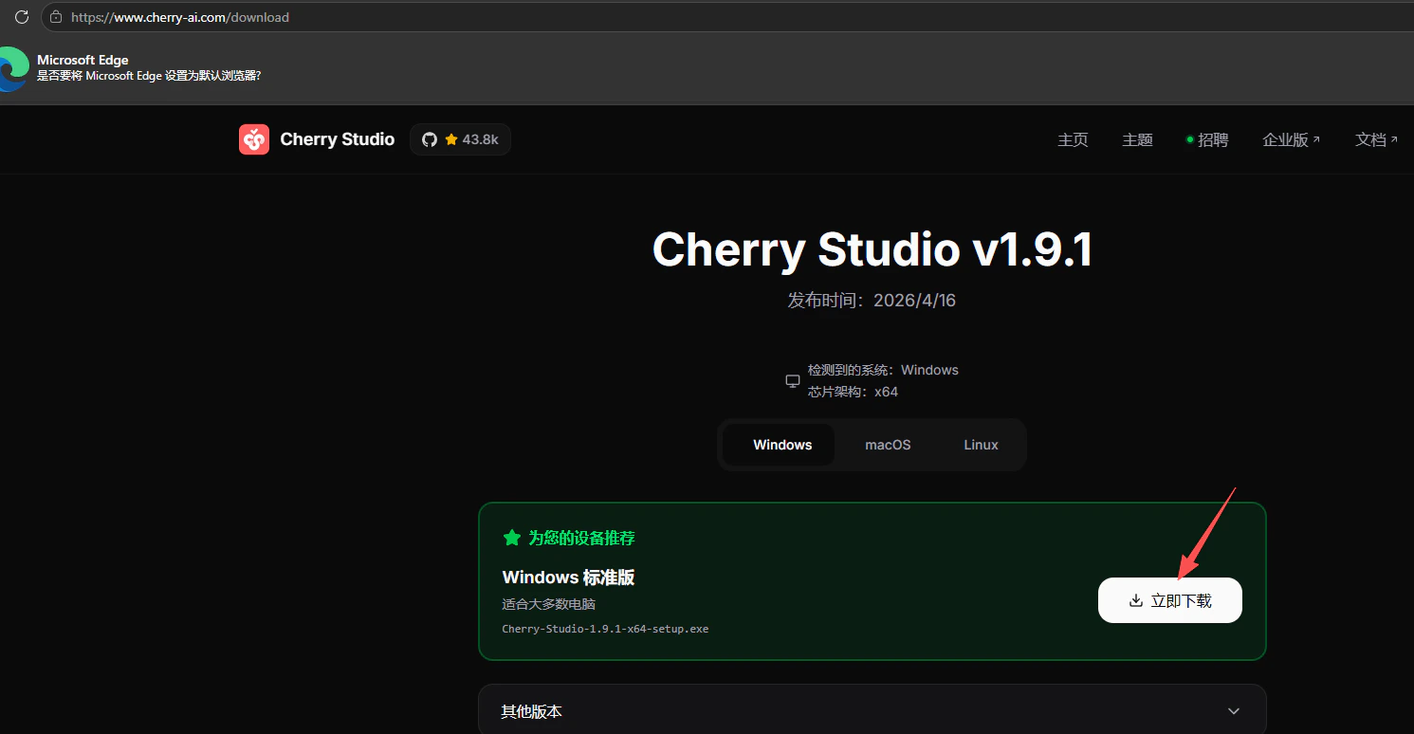Click the 为您的设备推荐 label
This screenshot has height=734, width=1414.
pos(581,538)
